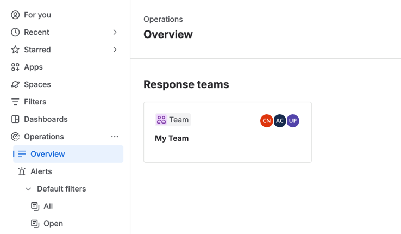This screenshot has height=234, width=401.
Task: Collapse the Default filters section
Action: click(28, 189)
